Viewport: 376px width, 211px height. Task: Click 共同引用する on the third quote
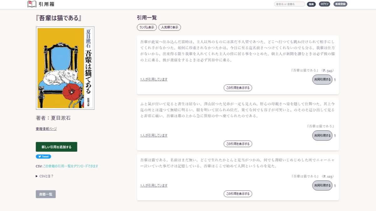point(322,186)
